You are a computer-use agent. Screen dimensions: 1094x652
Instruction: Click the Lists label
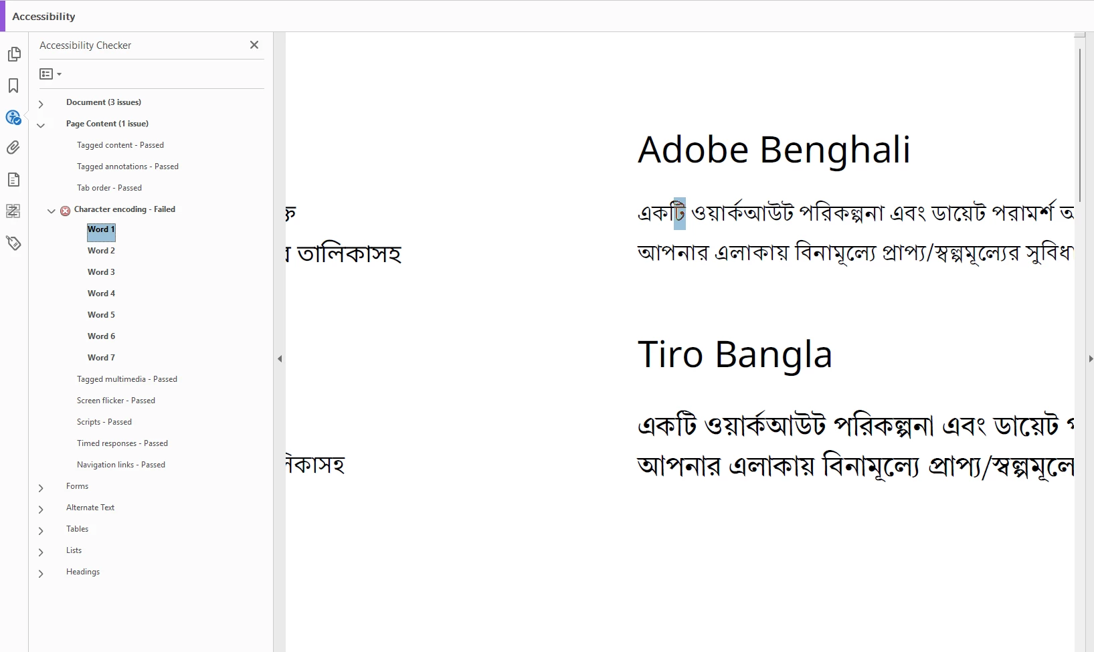(74, 550)
